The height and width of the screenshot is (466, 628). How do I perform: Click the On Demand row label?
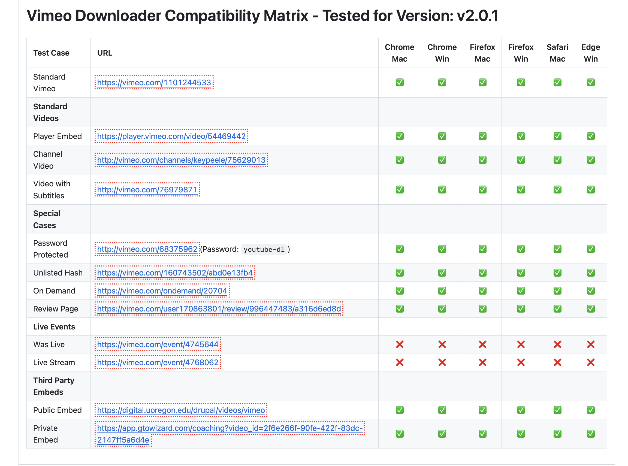coord(54,291)
